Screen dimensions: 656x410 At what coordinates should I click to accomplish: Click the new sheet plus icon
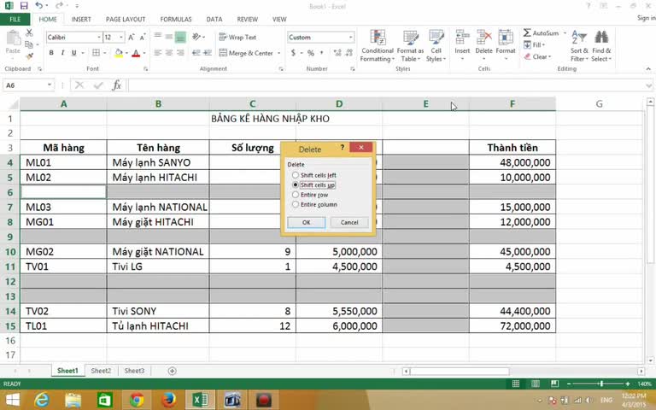point(172,371)
